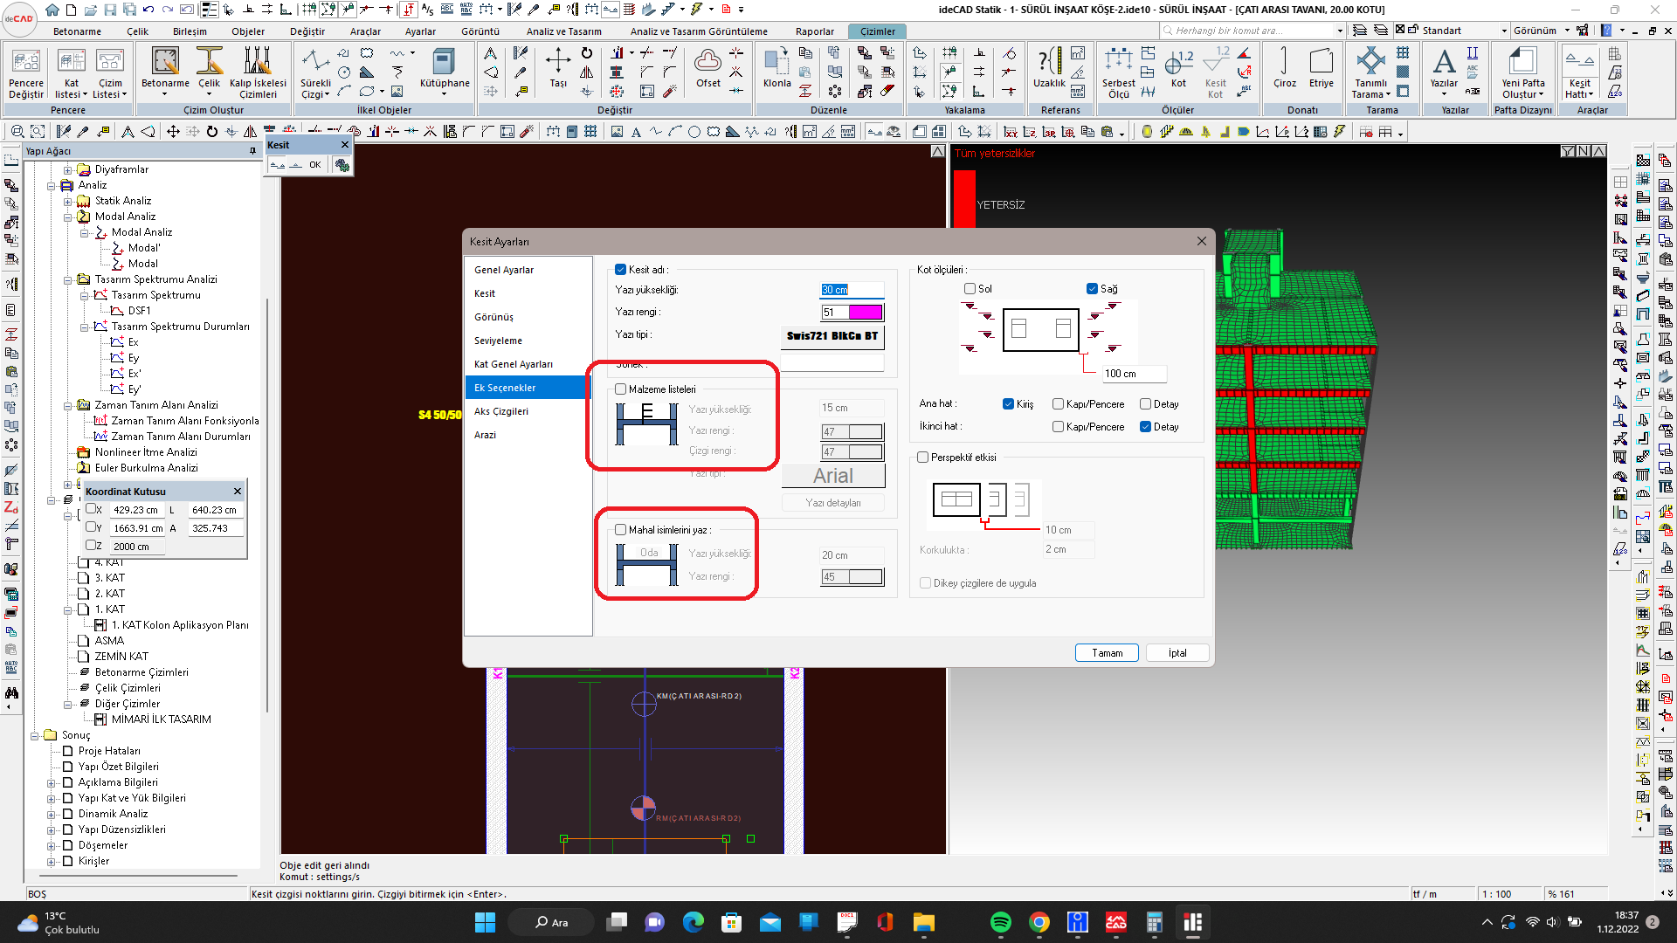Close the Kesit Ayarları dialog
The image size is (1677, 943).
pos(1201,242)
